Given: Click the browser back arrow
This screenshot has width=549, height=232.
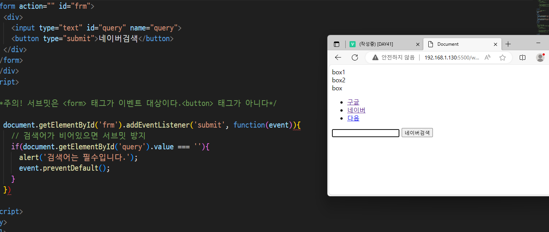Looking at the screenshot, I should [x=338, y=58].
